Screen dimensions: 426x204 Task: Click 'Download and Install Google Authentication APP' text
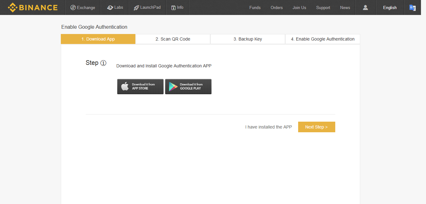(164, 66)
